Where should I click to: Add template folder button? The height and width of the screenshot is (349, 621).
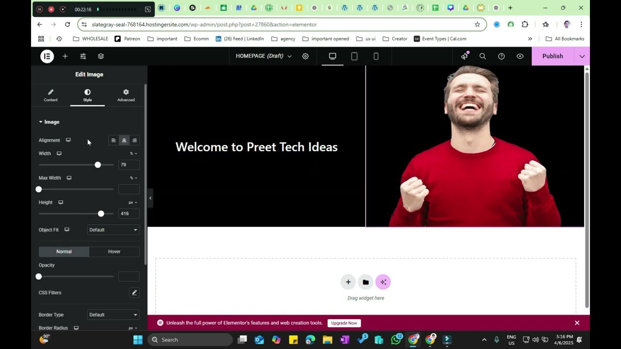coord(366,282)
